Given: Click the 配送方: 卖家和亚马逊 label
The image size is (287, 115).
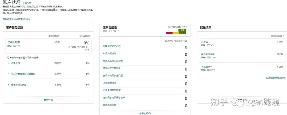Looking at the screenshot, I should [176, 41].
